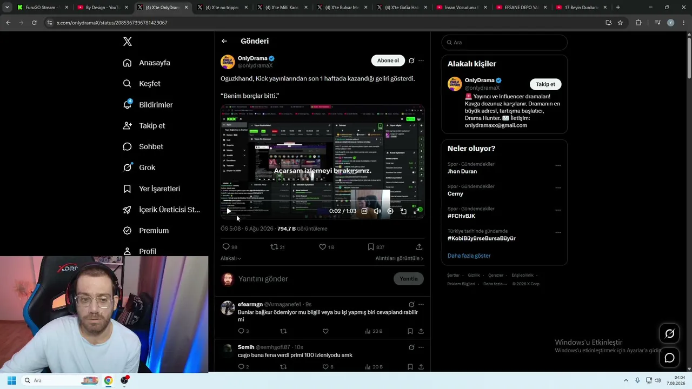This screenshot has height=389, width=692.
Task: Switch to By Design YouTube tab
Action: [x=103, y=8]
